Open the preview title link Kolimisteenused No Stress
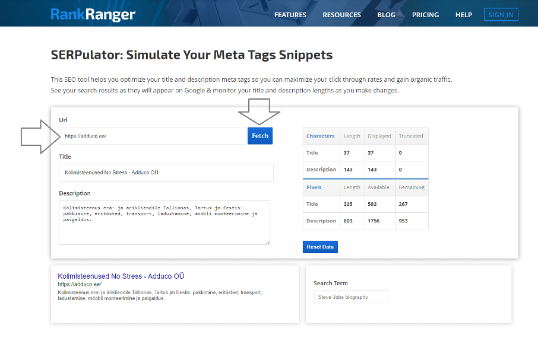The width and height of the screenshot is (538, 338). pos(121,276)
